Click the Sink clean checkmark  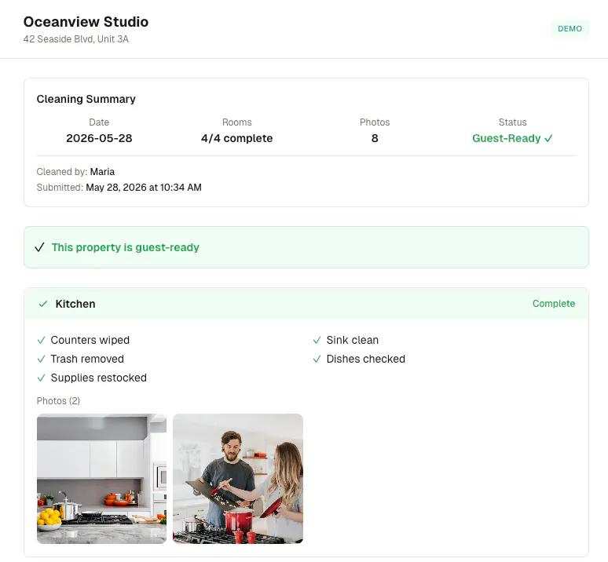pyautogui.click(x=317, y=340)
